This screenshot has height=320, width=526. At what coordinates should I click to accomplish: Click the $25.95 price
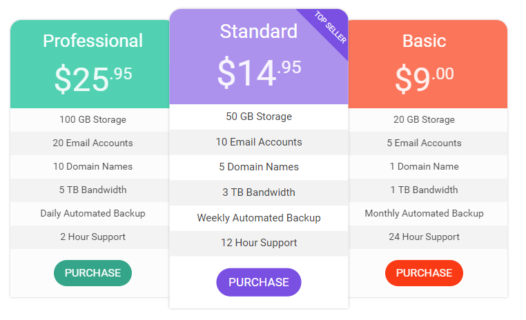[x=93, y=79]
